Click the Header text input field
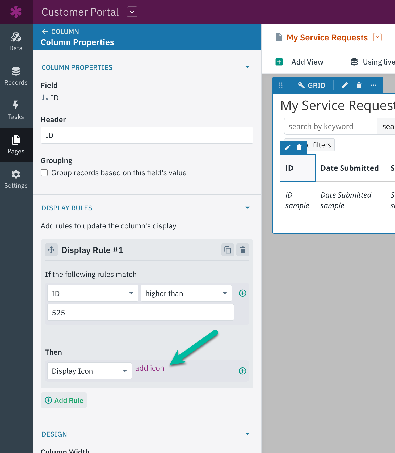The image size is (395, 453). coord(147,135)
